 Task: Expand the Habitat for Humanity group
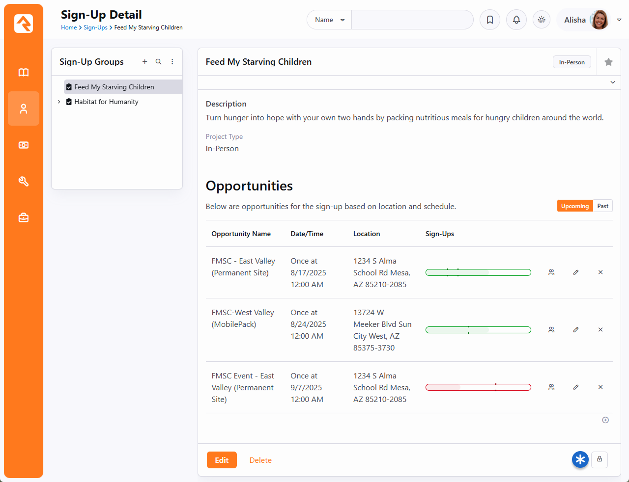pos(59,102)
